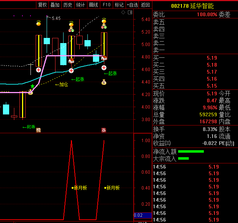Click the rightmost red plus circle marker
This screenshot has width=238, height=223.
click(x=104, y=67)
